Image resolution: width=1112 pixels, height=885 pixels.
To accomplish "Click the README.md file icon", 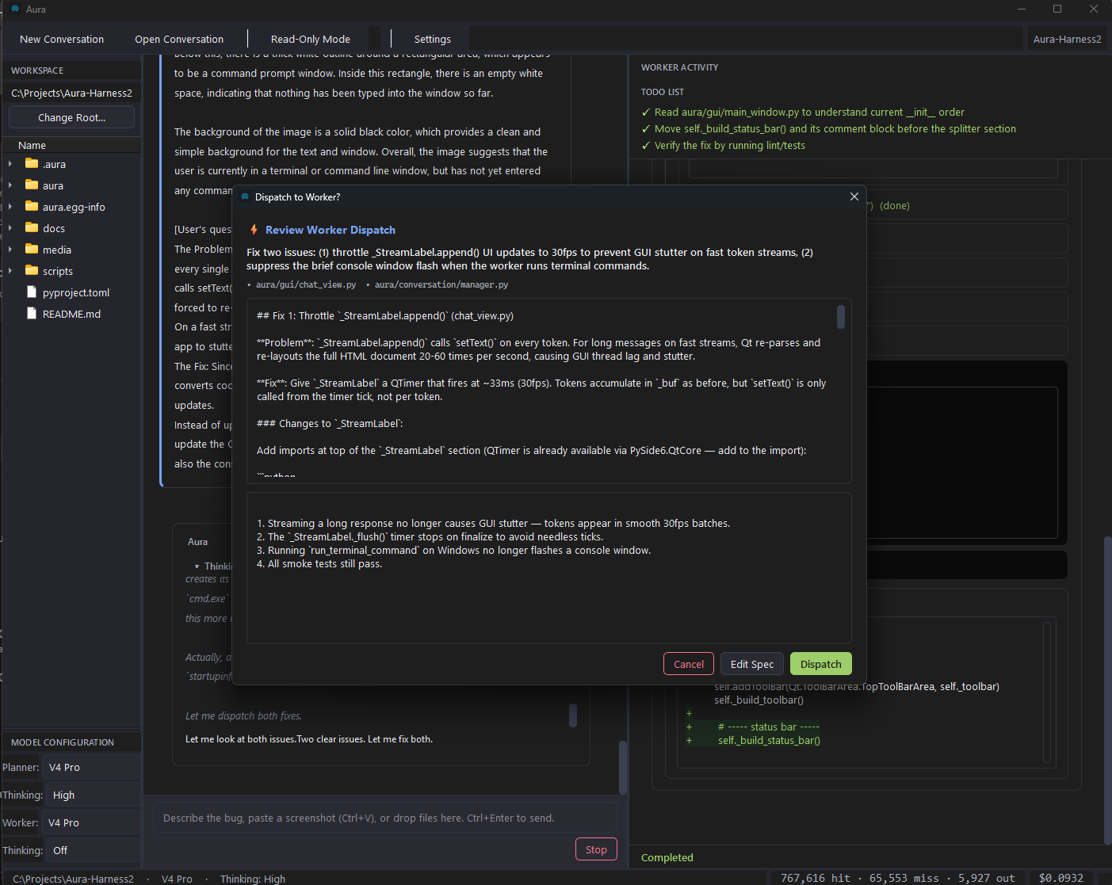I will point(32,314).
